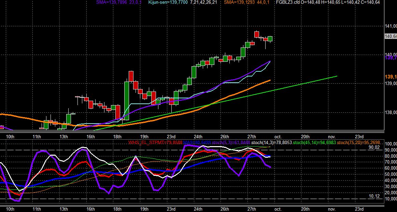Click 10th on the price chart date axis

point(10,137)
